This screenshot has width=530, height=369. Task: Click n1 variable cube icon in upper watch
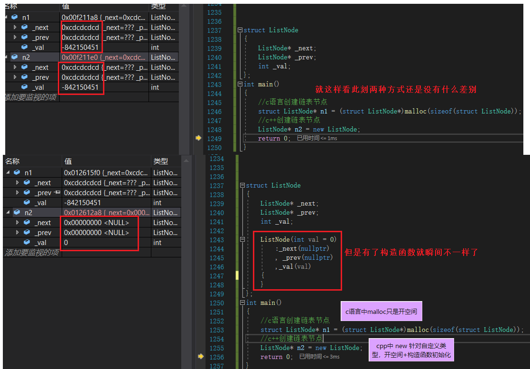click(x=14, y=17)
